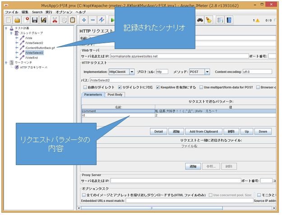Image resolution: width=282 pixels, height=215 pixels.
Task: Open the 編集 menu
Action: coord(25,12)
